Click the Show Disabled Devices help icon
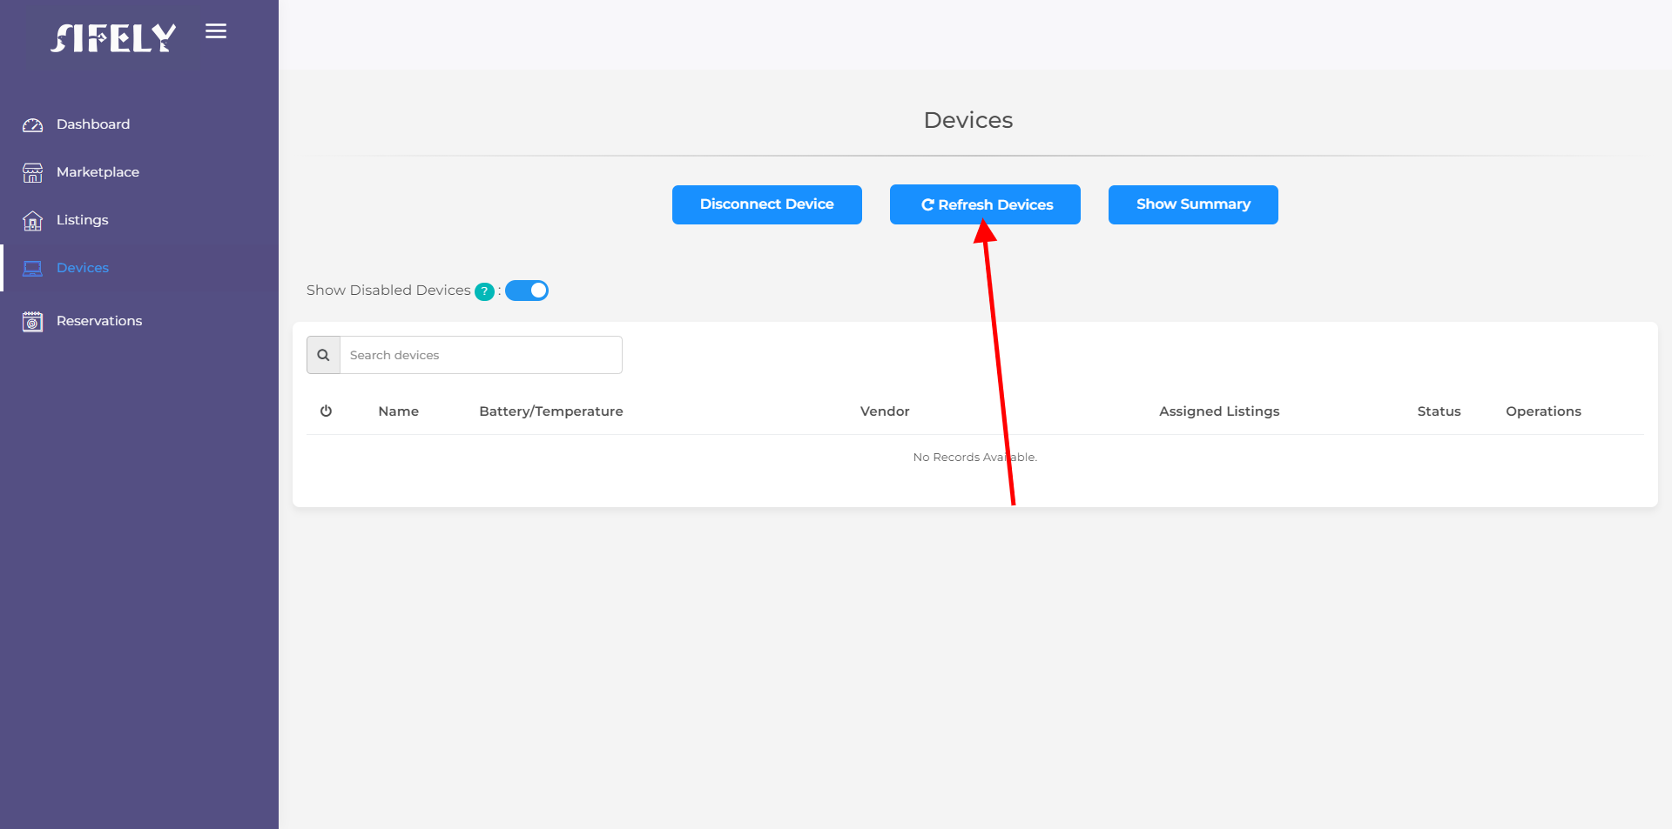Screen dimensions: 1672x829 click(x=484, y=291)
